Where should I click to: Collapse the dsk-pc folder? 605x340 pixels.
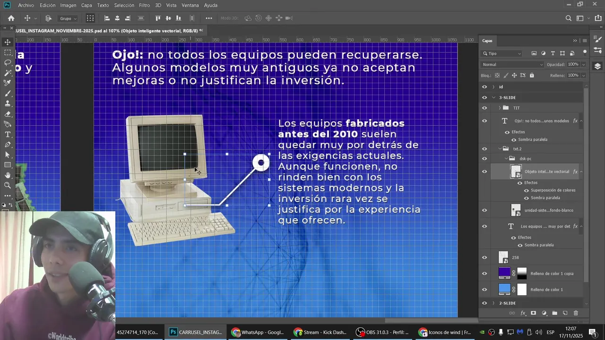coord(506,159)
